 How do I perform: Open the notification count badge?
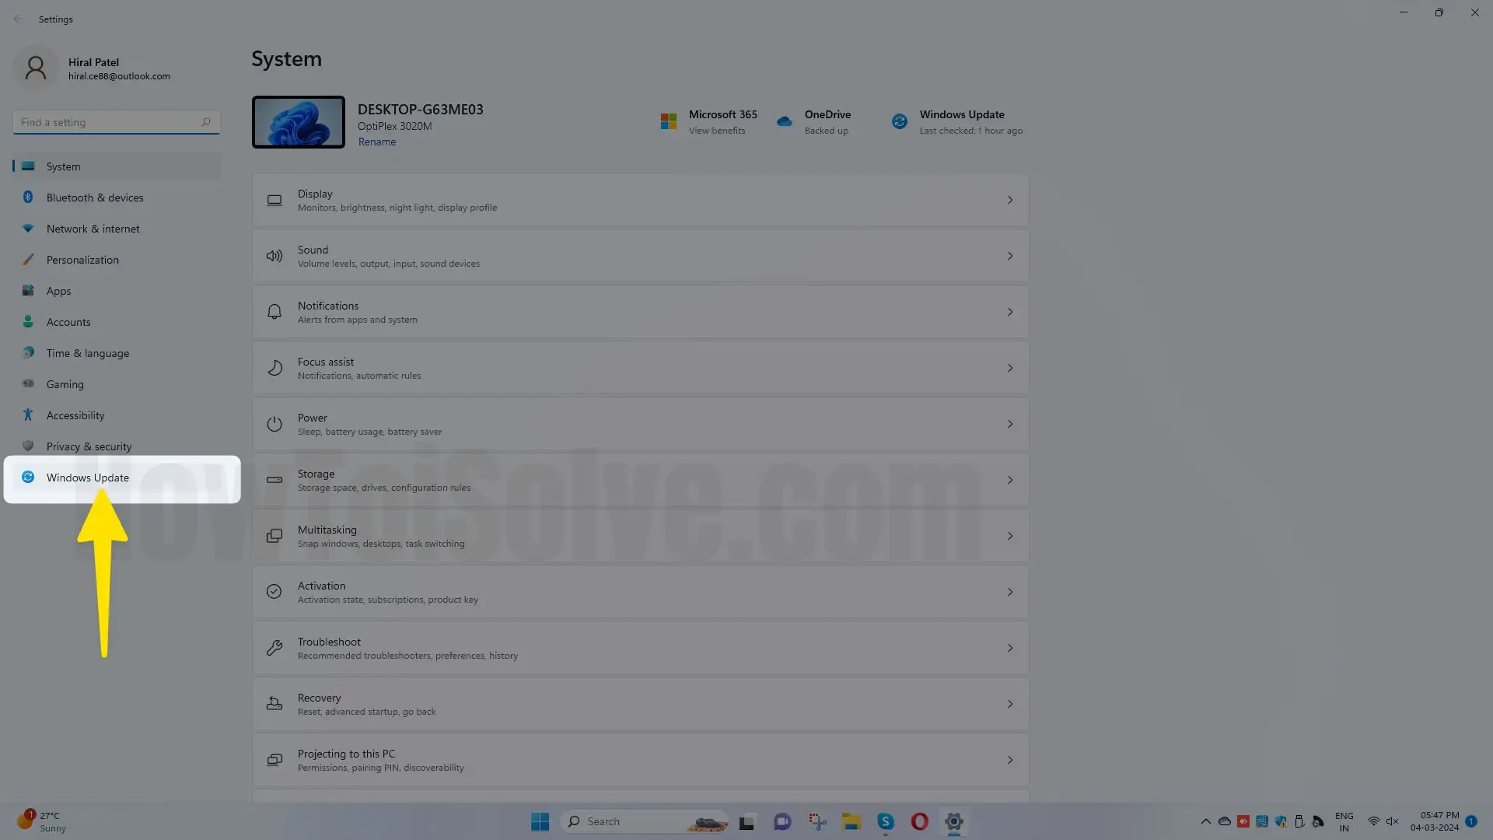point(1471,821)
